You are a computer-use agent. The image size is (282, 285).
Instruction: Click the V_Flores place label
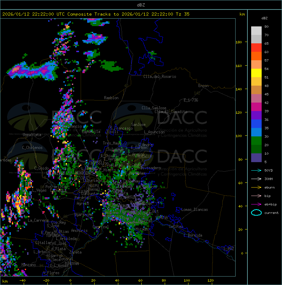[51, 273]
